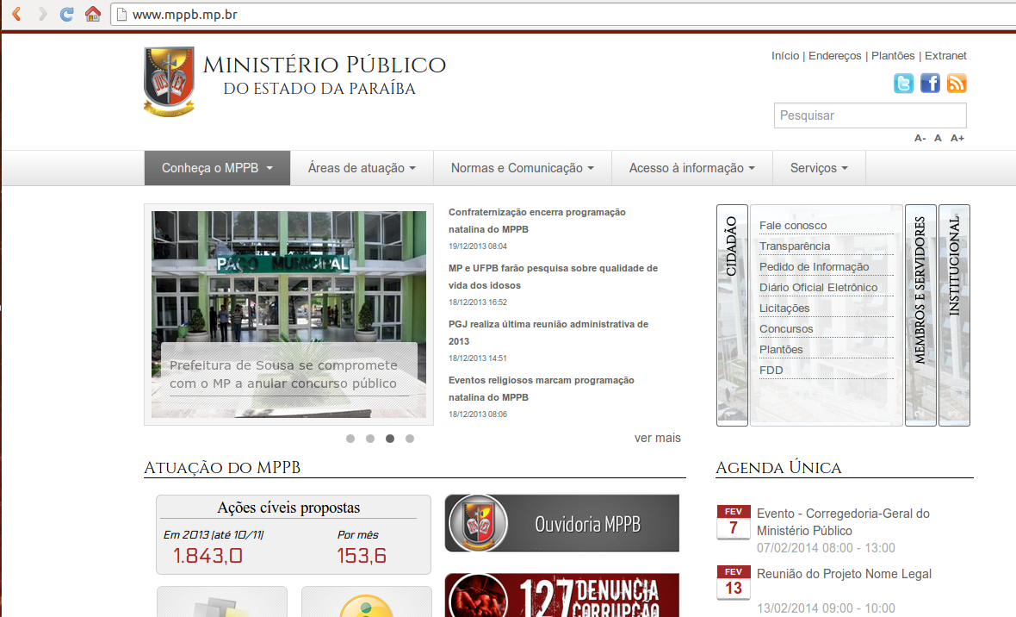The height and width of the screenshot is (617, 1016).
Task: Expand the Conheça o MPPB menu
Action: 217,168
